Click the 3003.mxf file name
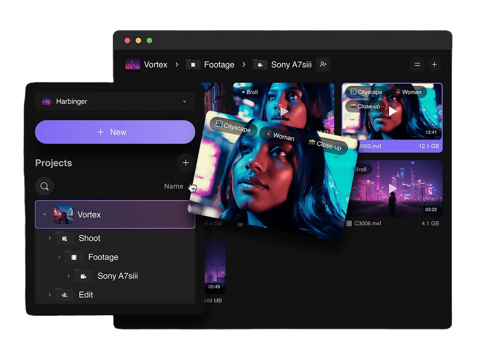The height and width of the screenshot is (353, 477). (370, 147)
